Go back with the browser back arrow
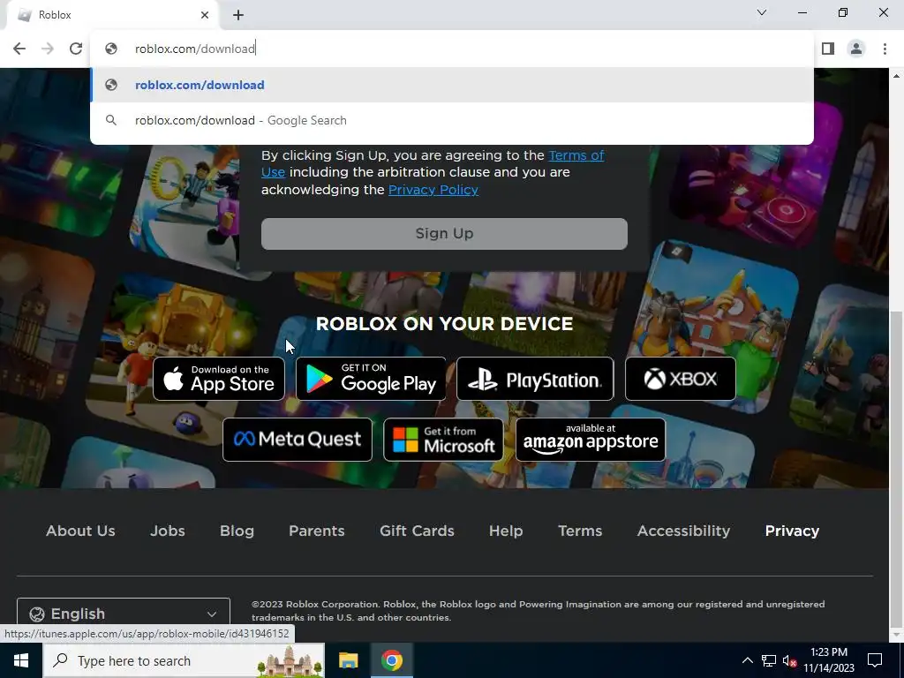The height and width of the screenshot is (678, 904). coord(19,49)
